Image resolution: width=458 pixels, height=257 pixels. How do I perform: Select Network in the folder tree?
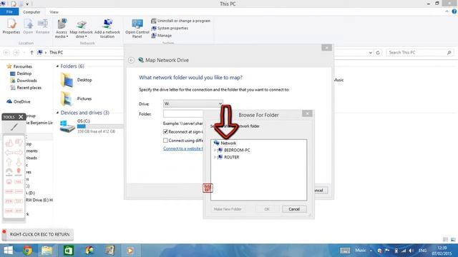(228, 143)
